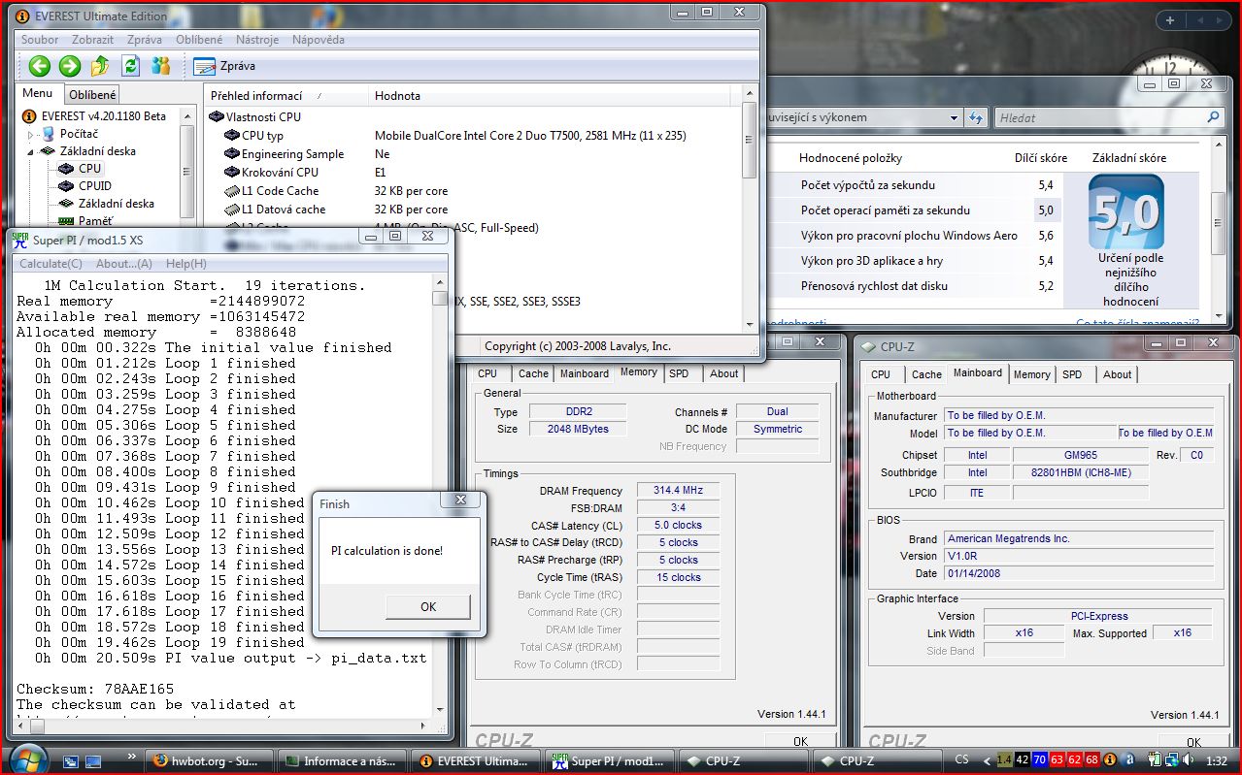Click Checksum: 78AAE165 line in Super PI
1242x775 pixels.
pyautogui.click(x=95, y=689)
